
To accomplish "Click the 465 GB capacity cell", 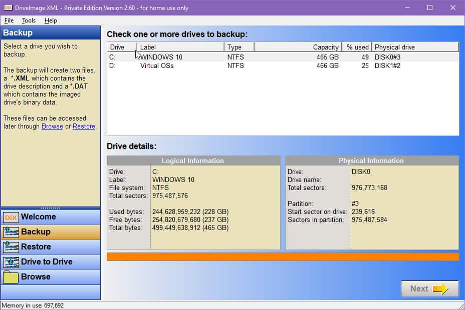I will pyautogui.click(x=327, y=57).
